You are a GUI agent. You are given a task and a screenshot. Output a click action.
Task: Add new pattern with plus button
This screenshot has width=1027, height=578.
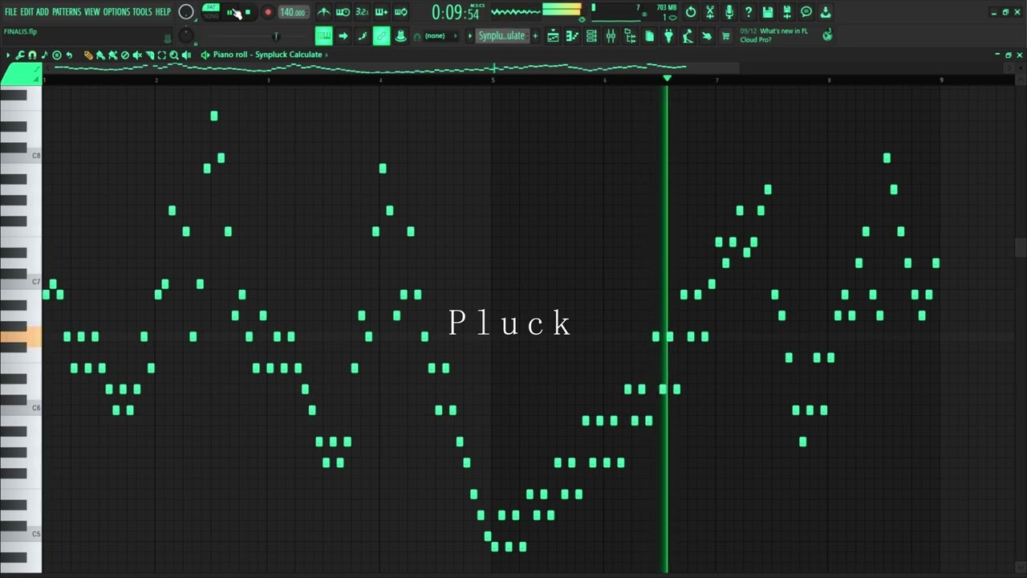(x=535, y=36)
